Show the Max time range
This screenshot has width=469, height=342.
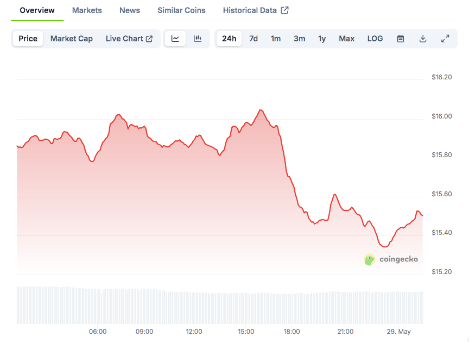point(346,39)
